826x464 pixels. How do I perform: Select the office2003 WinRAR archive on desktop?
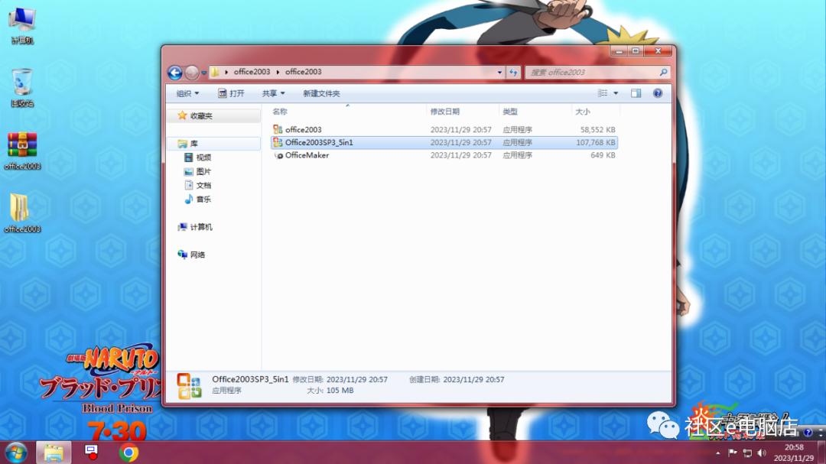tap(23, 145)
